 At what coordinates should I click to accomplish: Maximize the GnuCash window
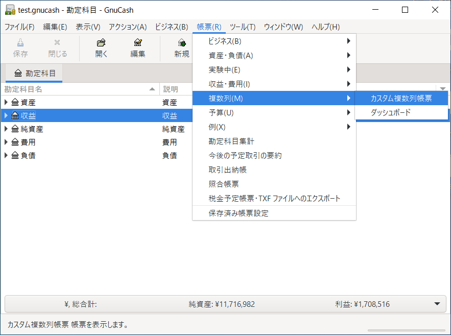tap(405, 10)
